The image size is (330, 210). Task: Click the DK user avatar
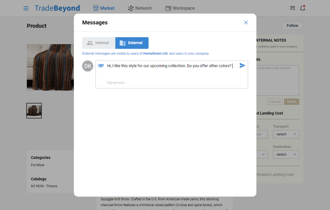88,66
